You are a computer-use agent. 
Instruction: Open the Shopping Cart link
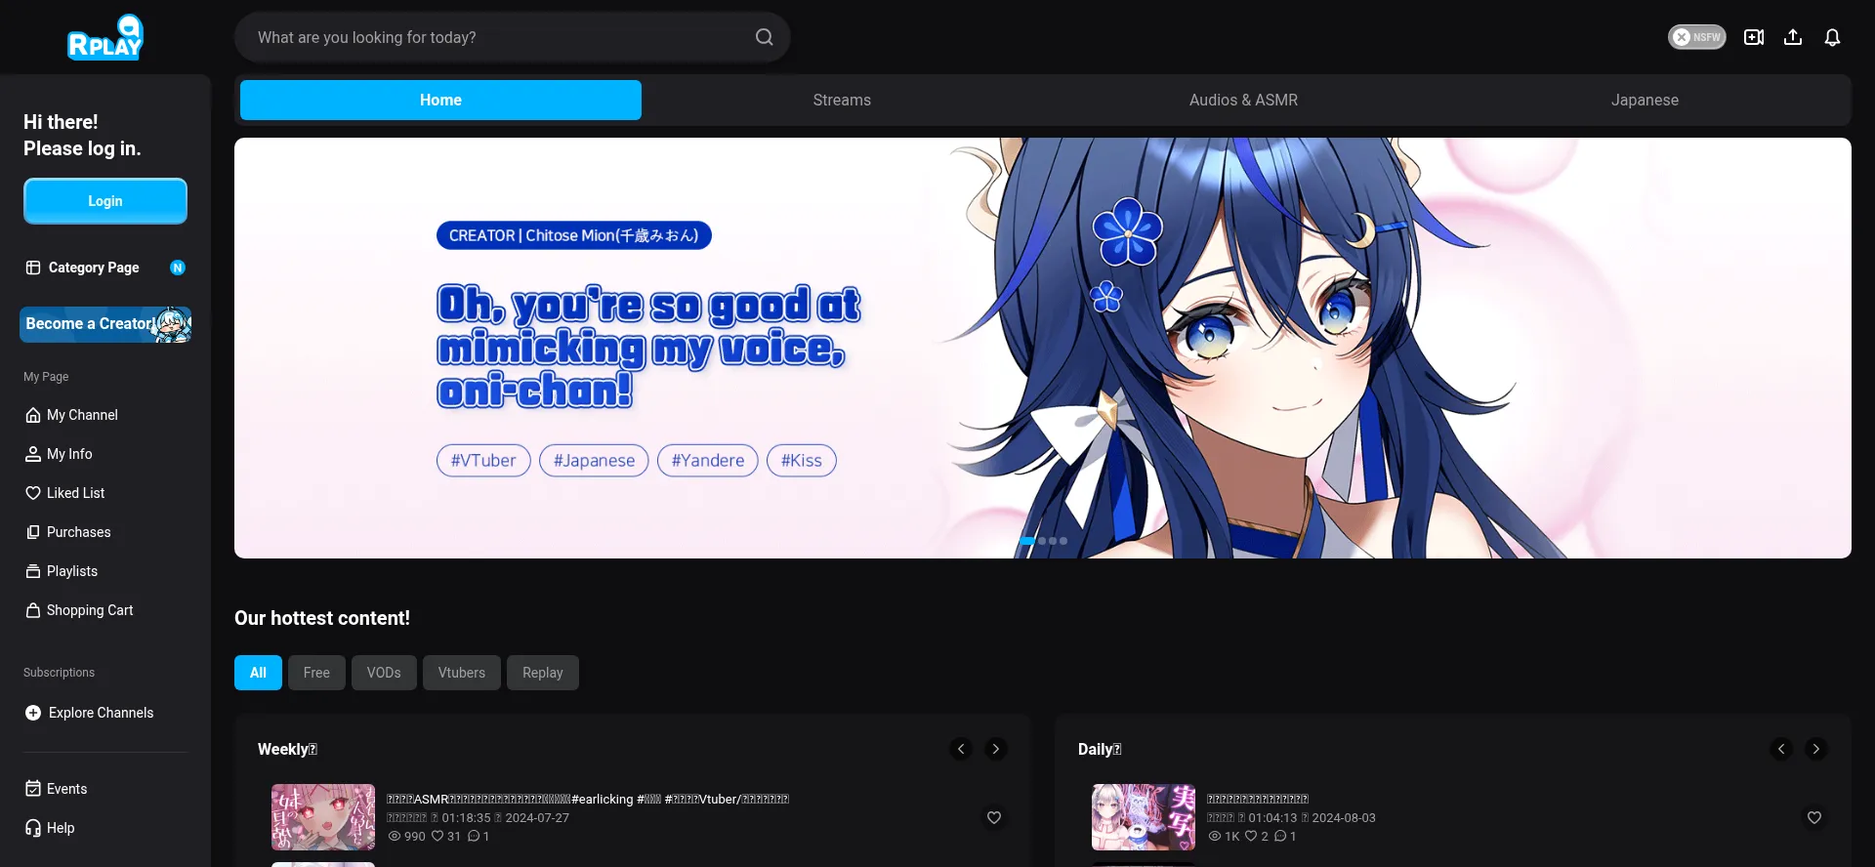click(x=90, y=610)
